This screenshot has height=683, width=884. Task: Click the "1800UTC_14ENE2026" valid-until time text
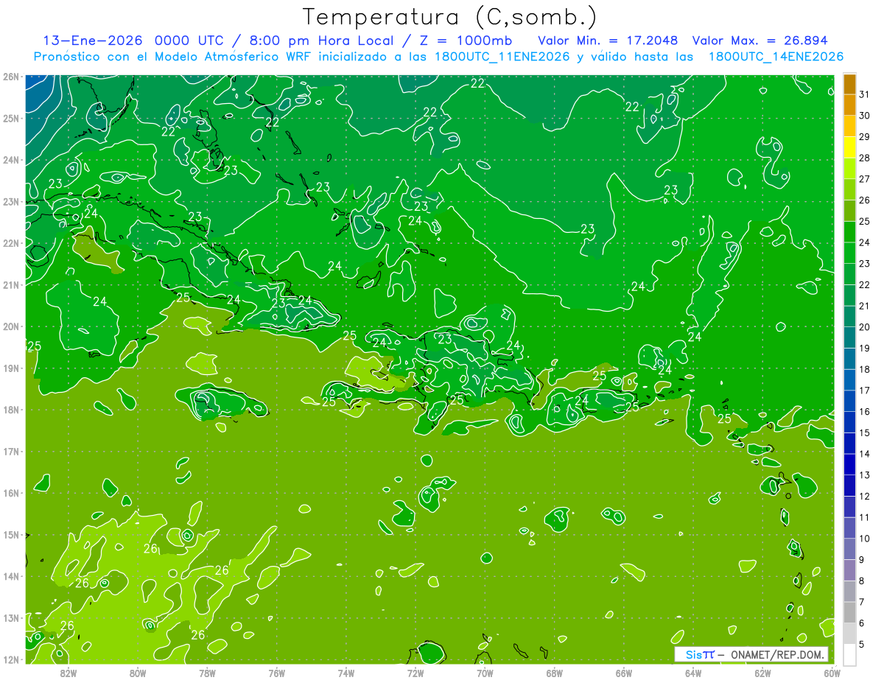pyautogui.click(x=776, y=57)
